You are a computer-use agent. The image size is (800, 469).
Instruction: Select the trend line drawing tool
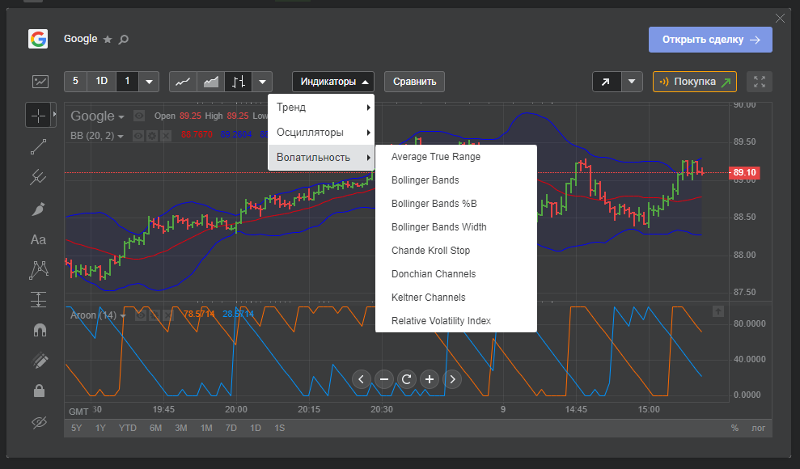[38, 146]
